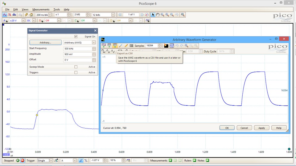Select falling edge trigger icon
Image resolution: width=296 pixels, height=166 pixels.
86,160
